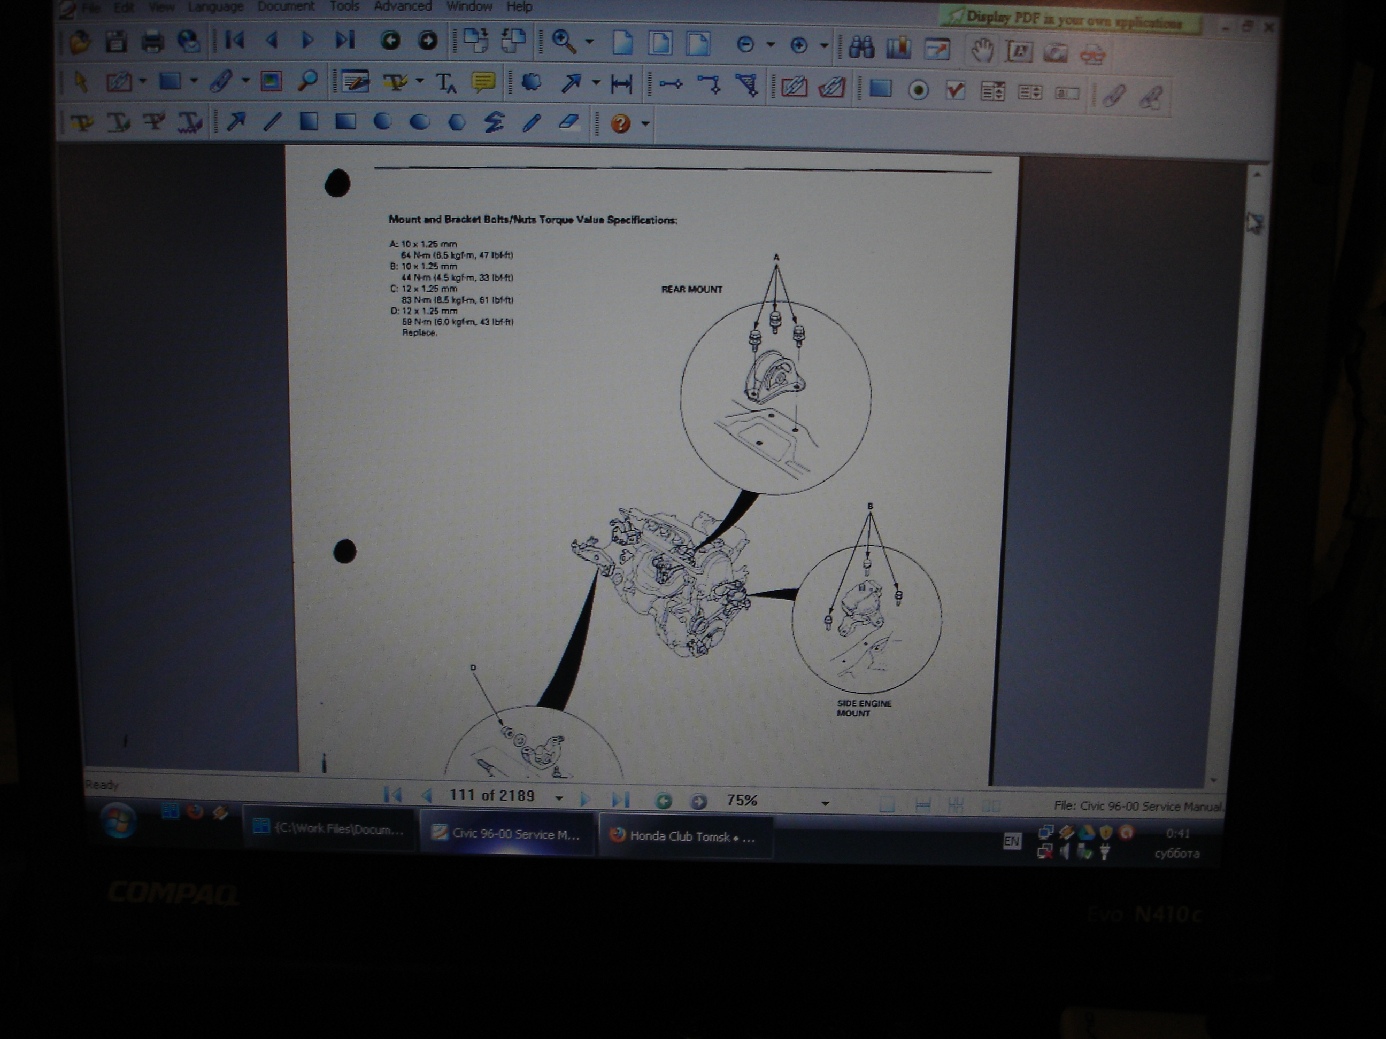Screen dimensions: 1386x1039
Task: Click the Save floppy disk icon
Action: [117, 42]
